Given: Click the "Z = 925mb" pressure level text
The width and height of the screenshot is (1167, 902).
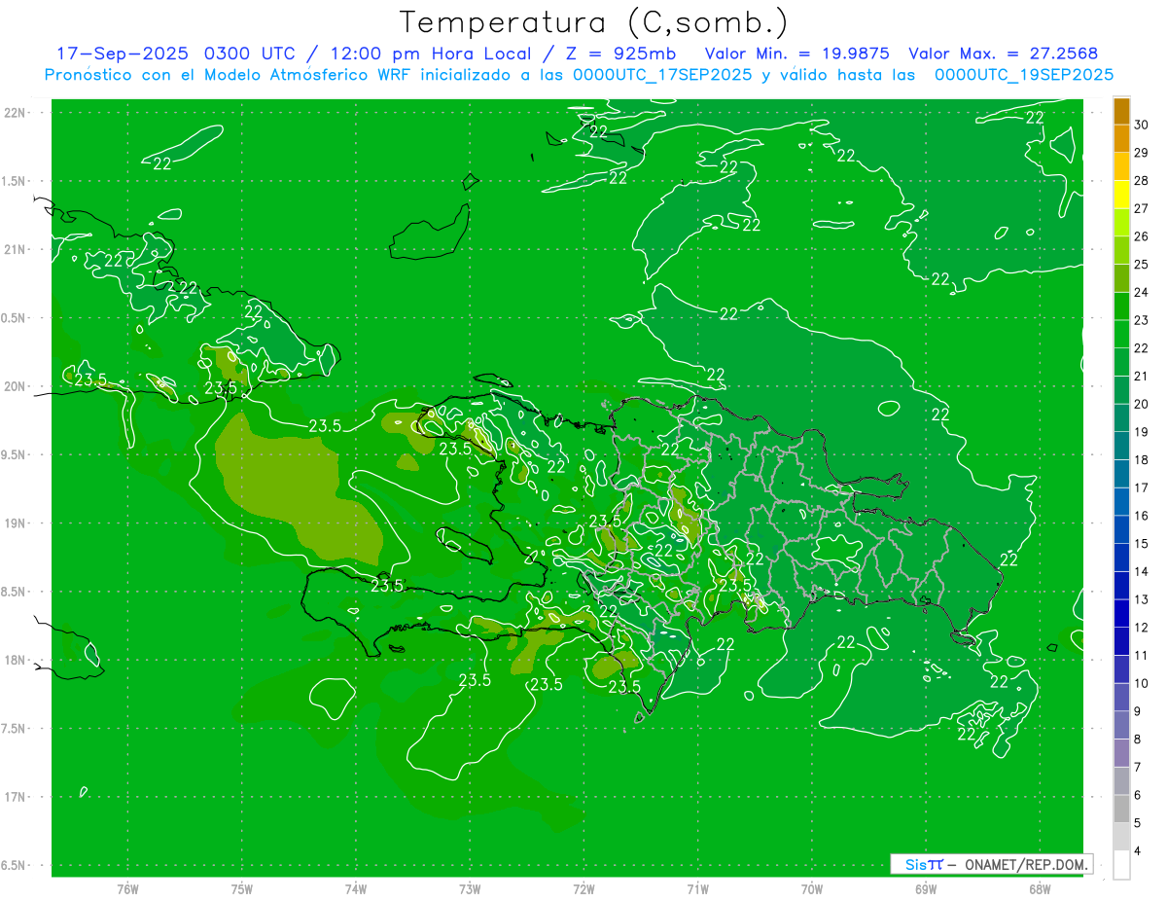Looking at the screenshot, I should coord(631,54).
